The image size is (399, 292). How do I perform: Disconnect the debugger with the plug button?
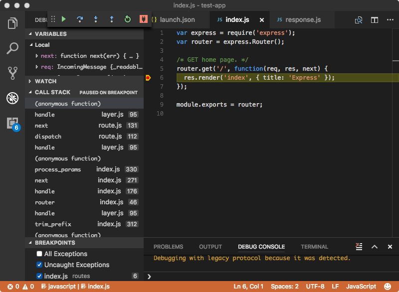144,19
